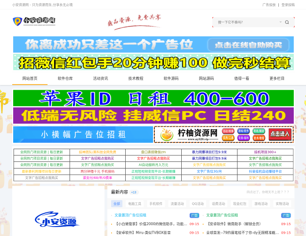Open 两分钟撸十元 手机接码 link

(97, 171)
